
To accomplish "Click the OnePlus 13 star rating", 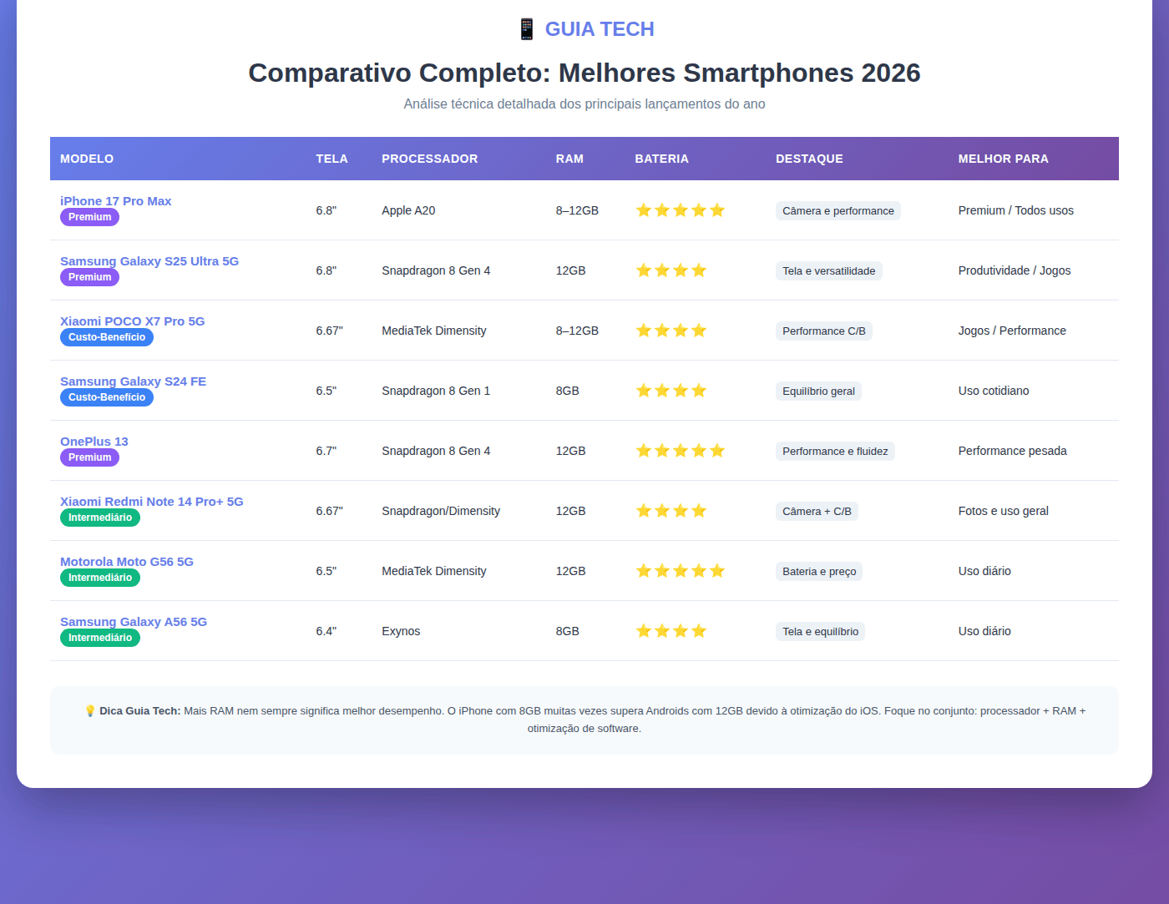I will pos(681,451).
